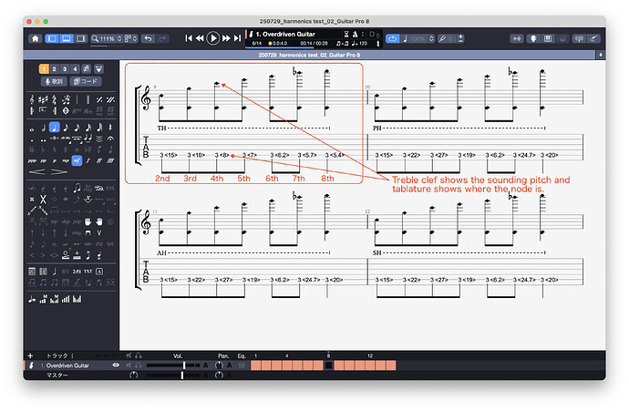The height and width of the screenshot is (411, 629).
Task: Select voice 3 in the palette
Action: pyautogui.click(x=65, y=69)
